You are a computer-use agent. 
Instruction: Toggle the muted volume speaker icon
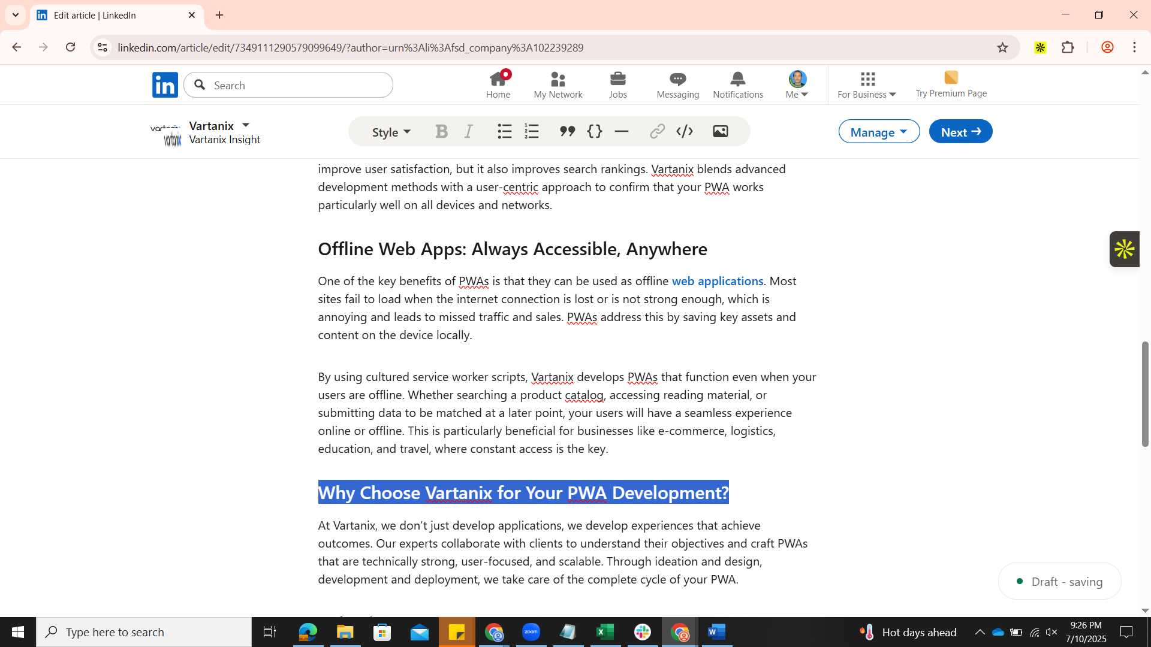point(1051,632)
